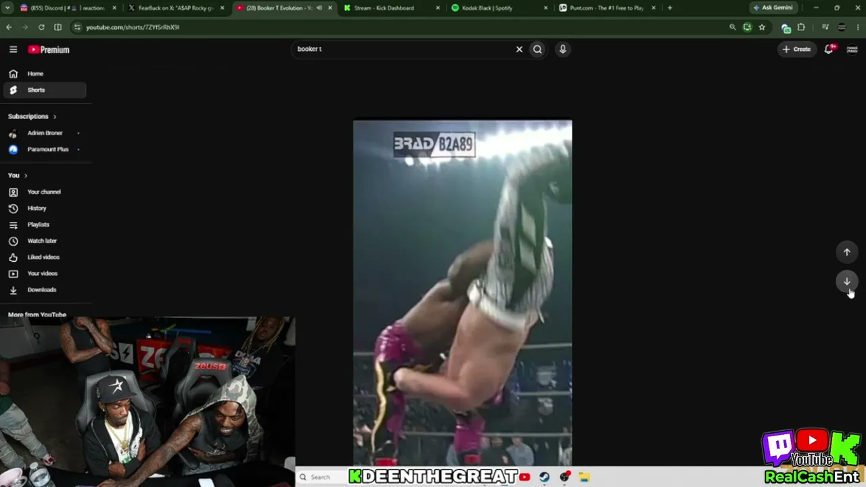This screenshot has width=866, height=487.
Task: Open the Adrien Broner subscription
Action: [x=45, y=133]
